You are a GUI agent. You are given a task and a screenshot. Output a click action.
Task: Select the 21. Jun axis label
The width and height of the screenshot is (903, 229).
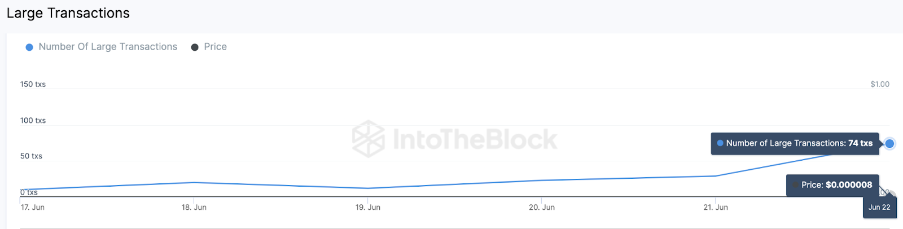coord(716,208)
